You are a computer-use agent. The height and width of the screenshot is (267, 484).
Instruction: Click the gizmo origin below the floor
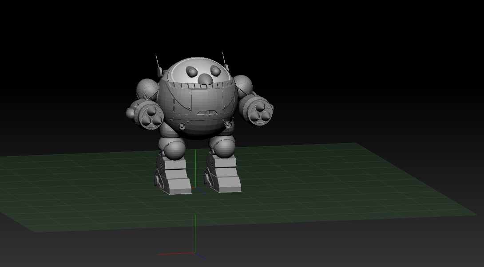pos(194,253)
